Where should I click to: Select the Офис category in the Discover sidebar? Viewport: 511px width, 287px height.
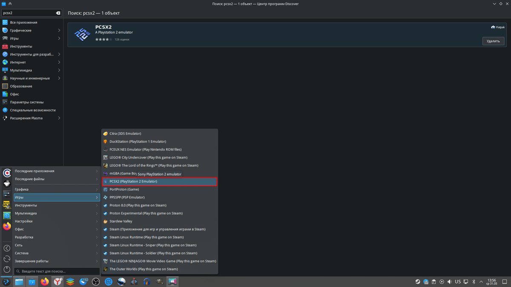tap(32, 94)
